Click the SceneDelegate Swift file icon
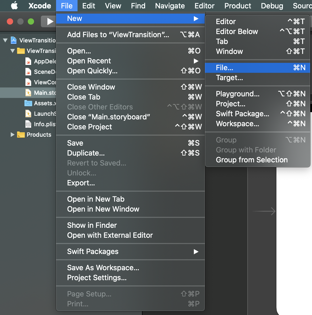The image size is (312, 315). click(x=28, y=72)
